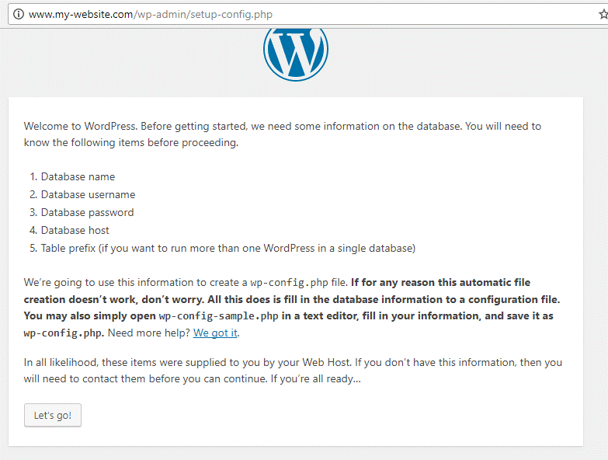Click the "Database username" list item

pyautogui.click(x=88, y=195)
